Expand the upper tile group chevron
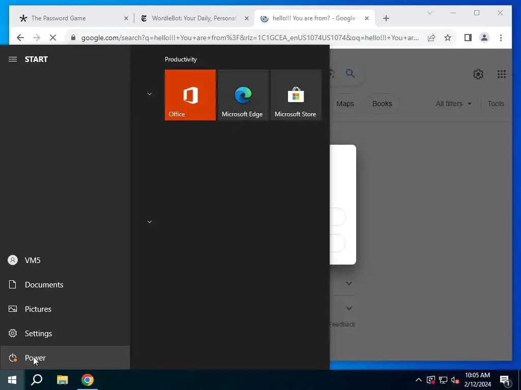The width and height of the screenshot is (521, 390). (150, 94)
